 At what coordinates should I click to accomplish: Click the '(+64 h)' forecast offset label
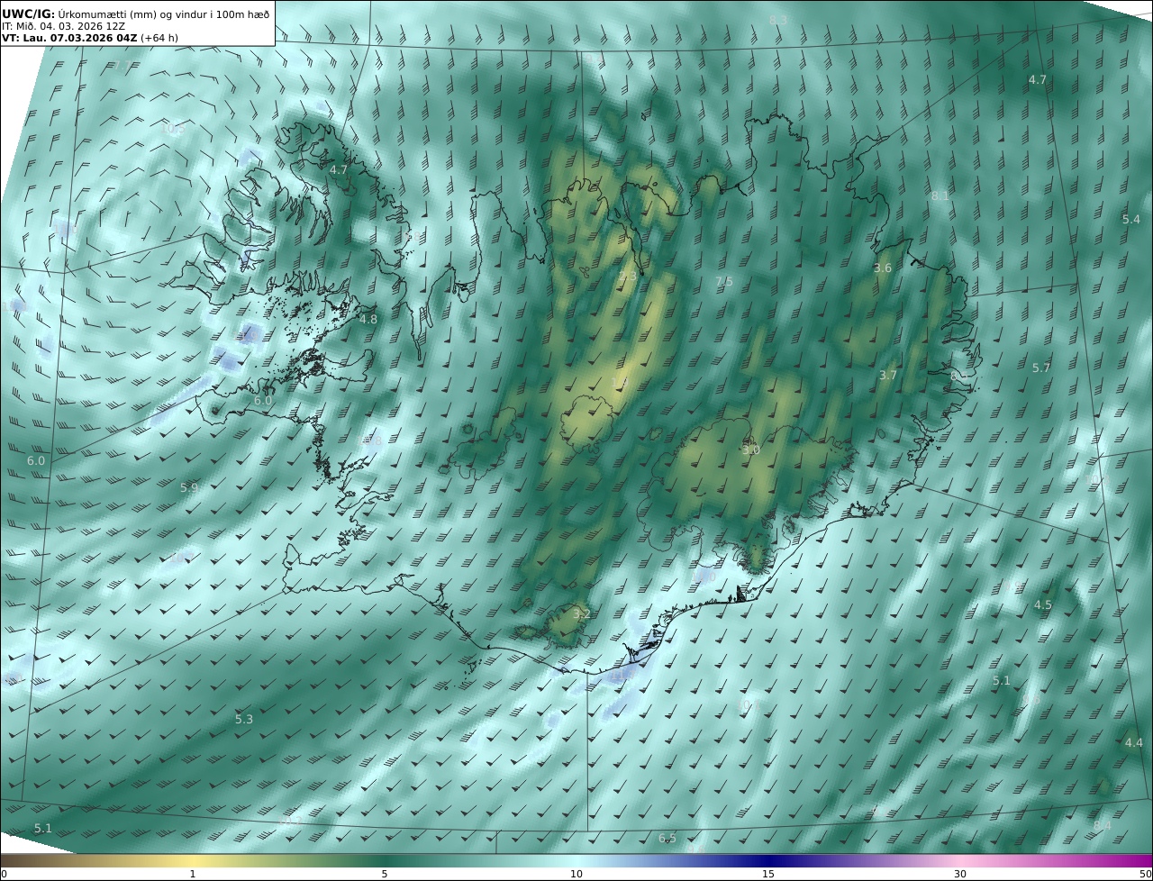[x=159, y=38]
